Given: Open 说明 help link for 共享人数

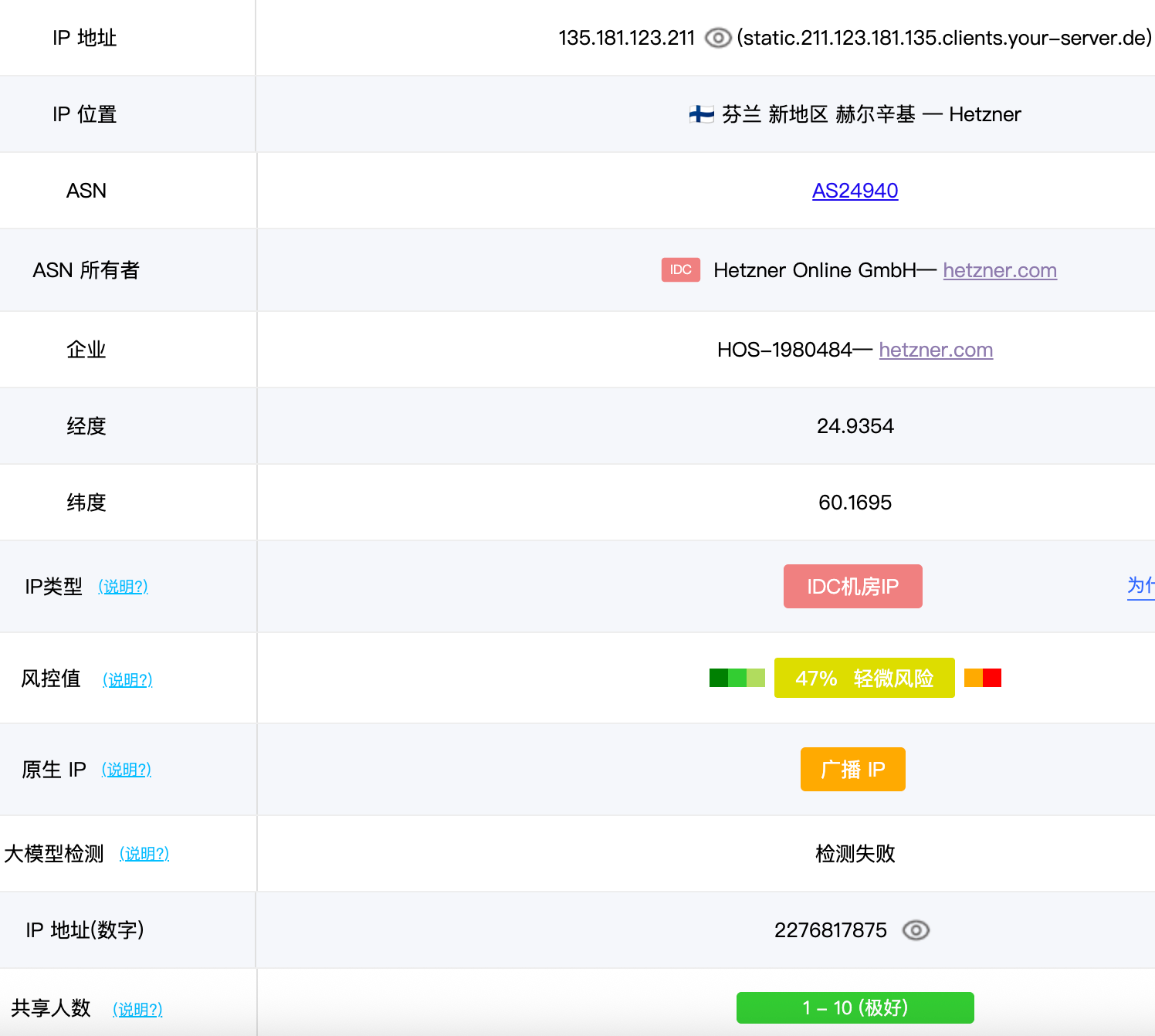Looking at the screenshot, I should tap(137, 1009).
